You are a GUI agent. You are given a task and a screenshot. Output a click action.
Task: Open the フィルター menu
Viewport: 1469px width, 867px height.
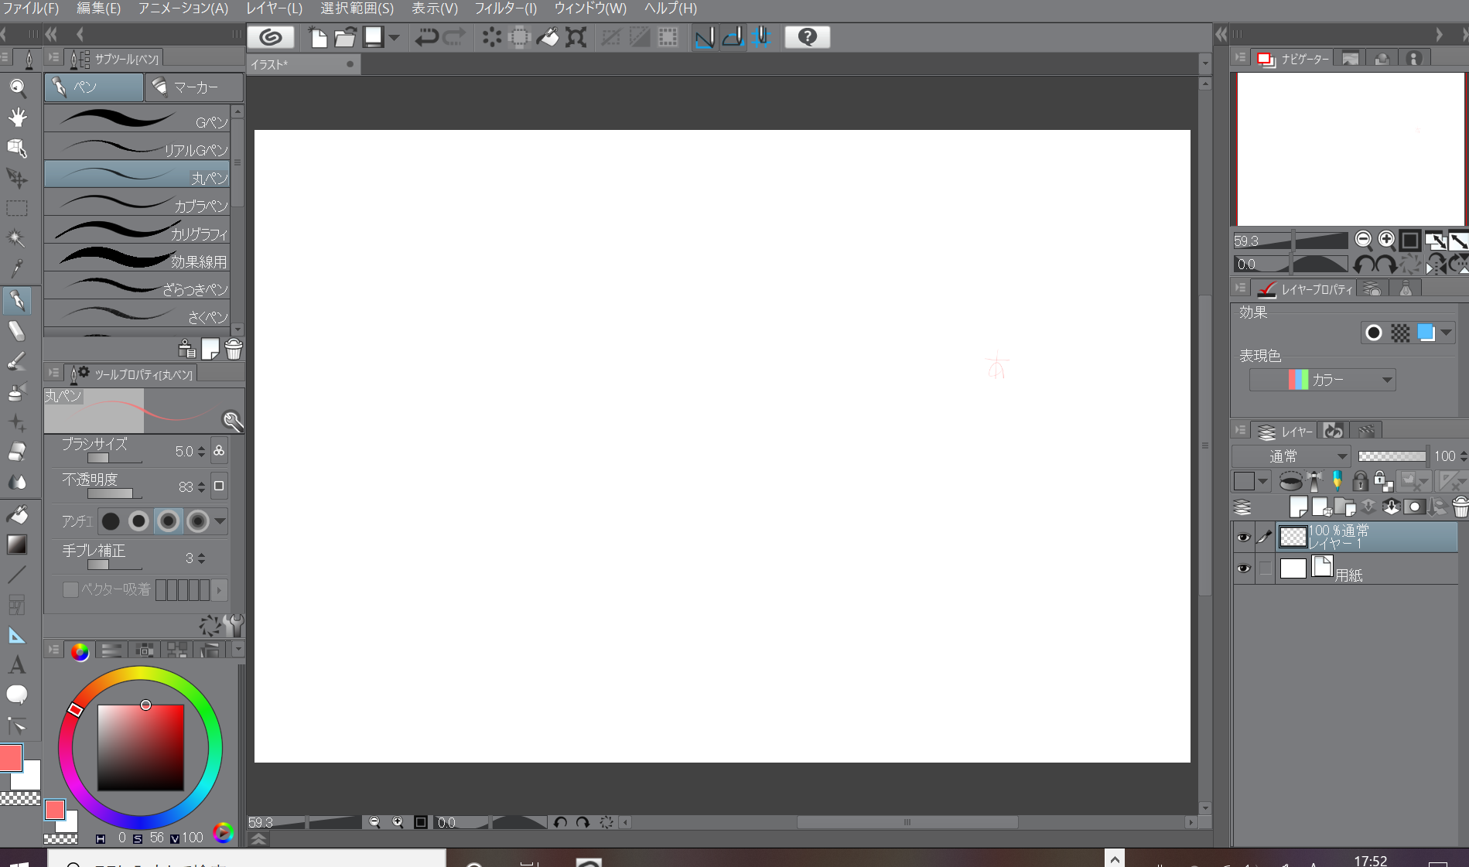505,9
